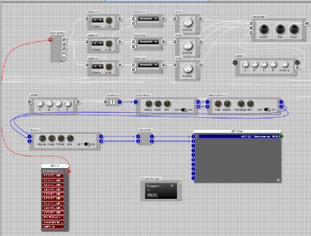Click the green pin on the Audio Out device row
This screenshot has width=311, height=236.
click(282, 137)
